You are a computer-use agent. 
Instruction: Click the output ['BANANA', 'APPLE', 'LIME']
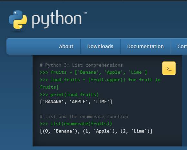coord(76,102)
